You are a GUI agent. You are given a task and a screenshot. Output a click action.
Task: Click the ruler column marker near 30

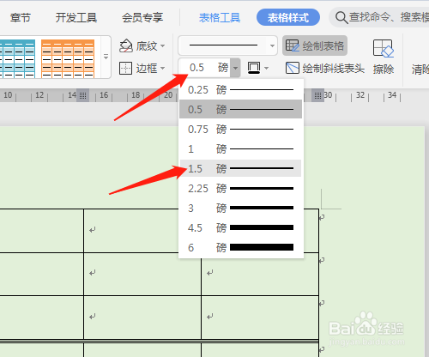pyautogui.click(x=317, y=95)
